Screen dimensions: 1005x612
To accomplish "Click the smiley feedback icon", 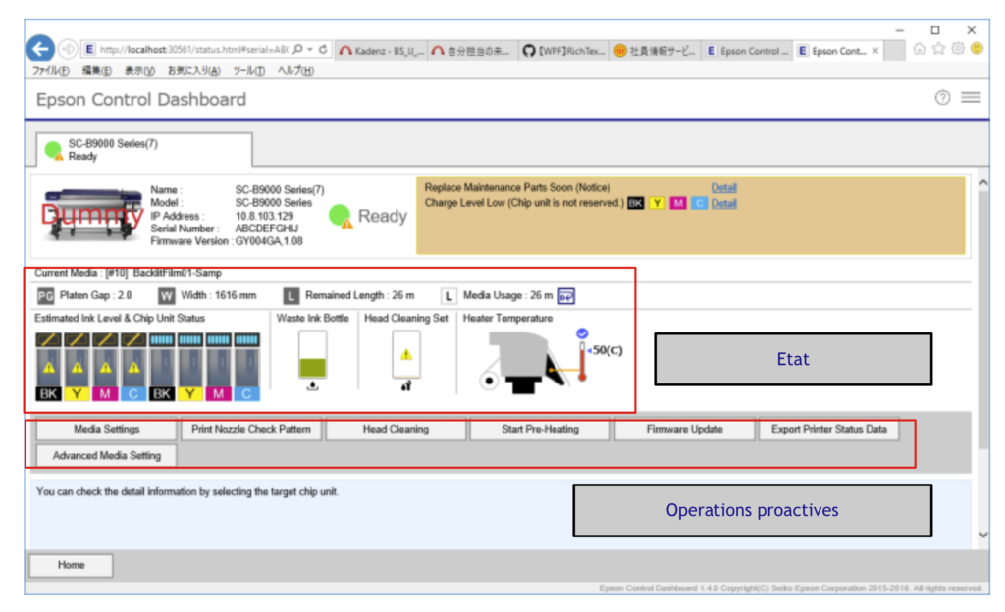I will (x=977, y=49).
